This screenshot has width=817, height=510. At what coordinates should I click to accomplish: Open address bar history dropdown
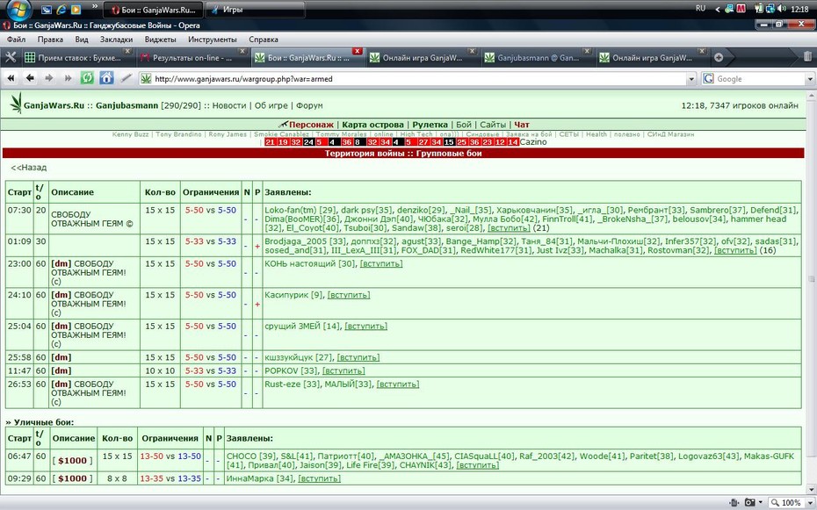(691, 79)
